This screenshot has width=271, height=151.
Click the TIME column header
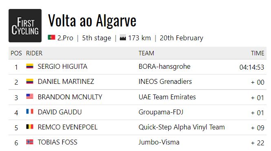pyautogui.click(x=258, y=53)
